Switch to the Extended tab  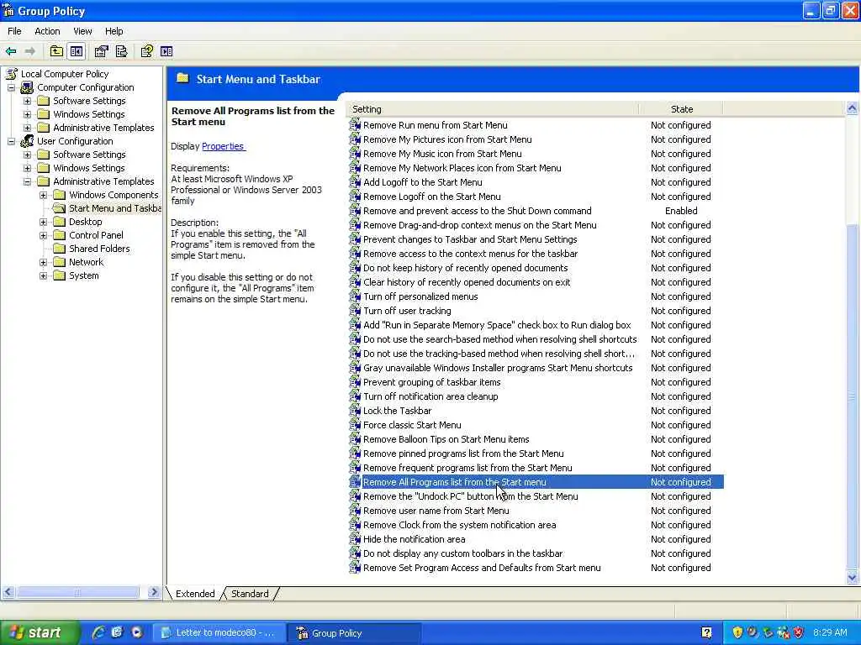pos(195,594)
